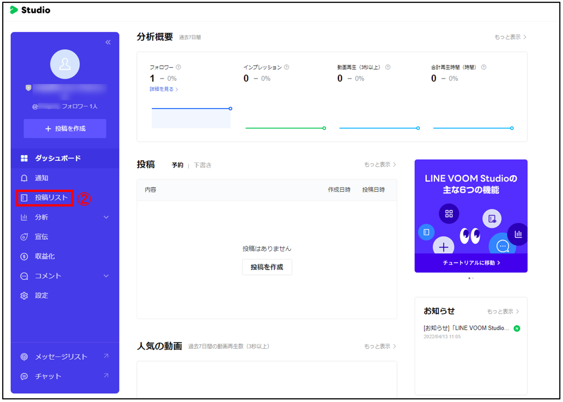Open ダッシュボード in the sidebar
This screenshot has width=563, height=402.
click(65, 159)
